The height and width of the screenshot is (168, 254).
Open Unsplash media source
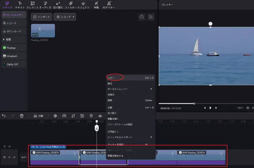[14, 56]
